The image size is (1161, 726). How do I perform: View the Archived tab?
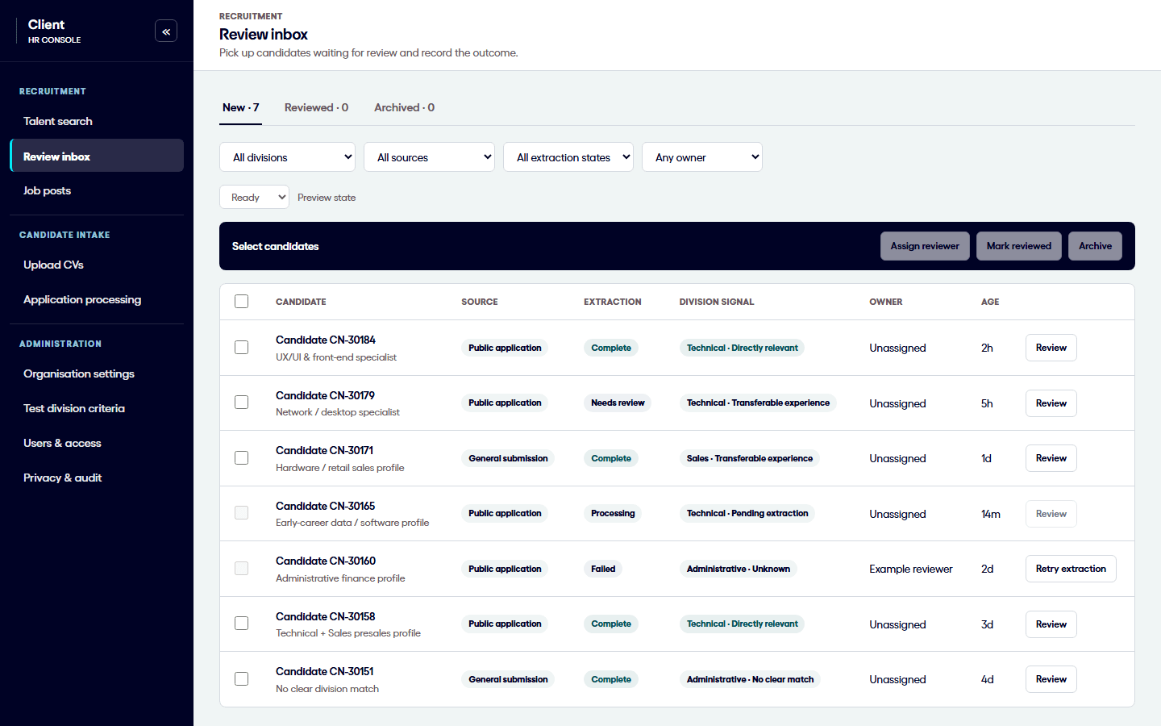(404, 108)
